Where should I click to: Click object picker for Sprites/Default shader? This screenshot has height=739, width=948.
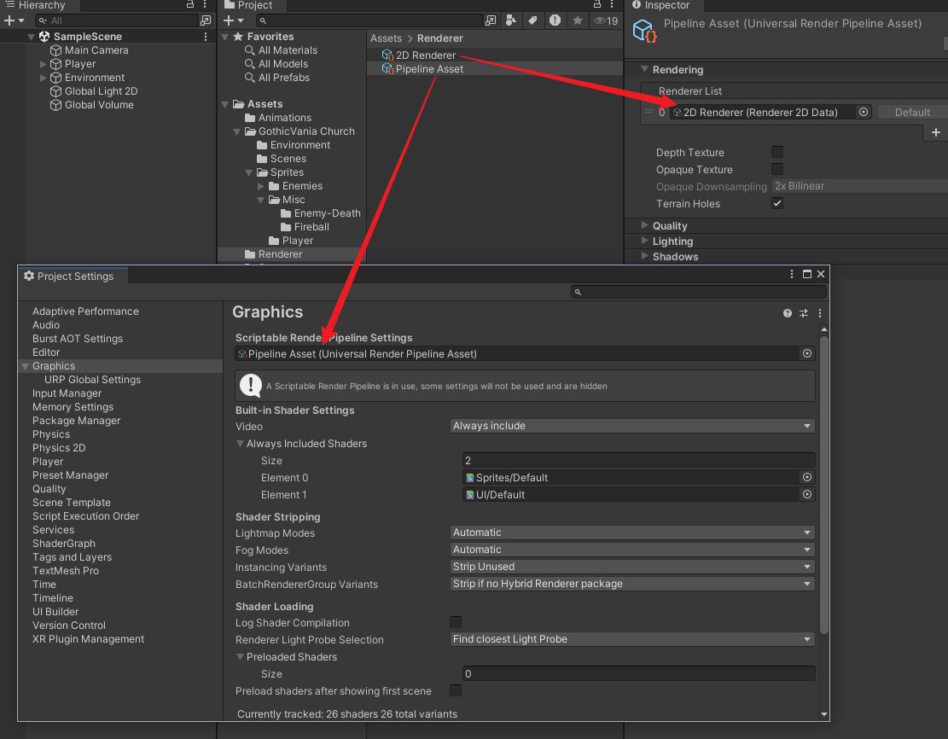pos(806,477)
